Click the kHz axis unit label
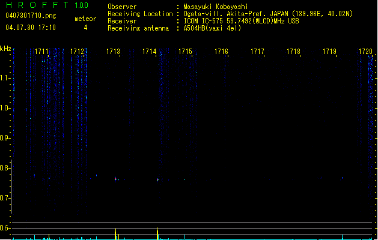Viewport: 378px width, 240px height. pyautogui.click(x=5, y=49)
